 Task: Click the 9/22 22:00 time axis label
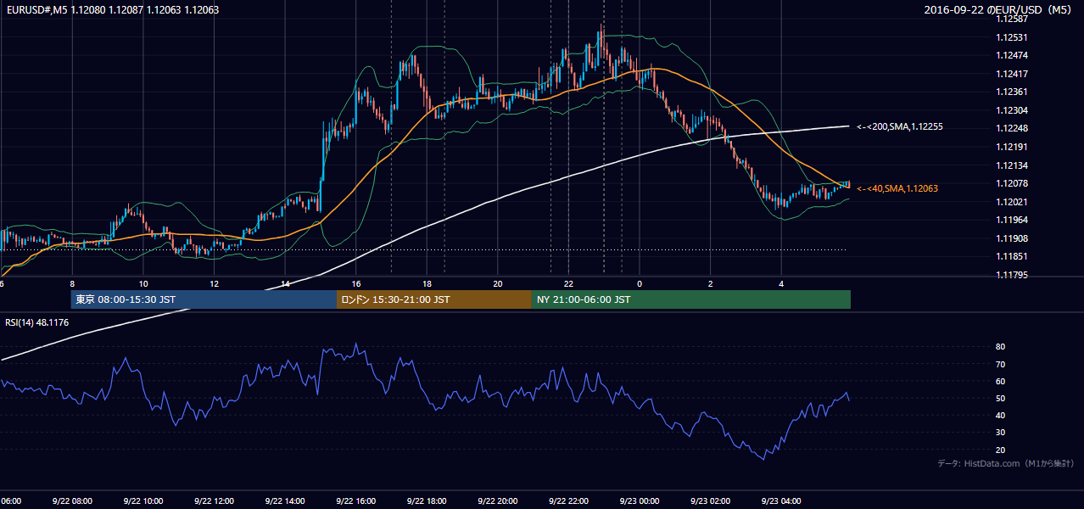pyautogui.click(x=568, y=501)
